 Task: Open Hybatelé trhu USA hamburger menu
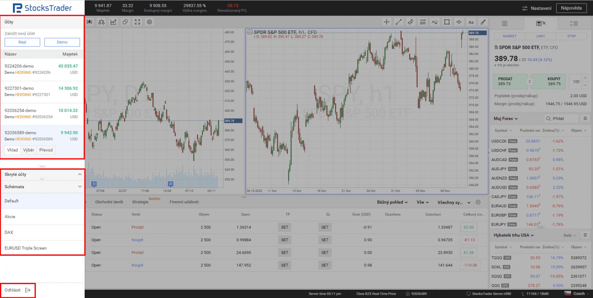tap(585, 235)
